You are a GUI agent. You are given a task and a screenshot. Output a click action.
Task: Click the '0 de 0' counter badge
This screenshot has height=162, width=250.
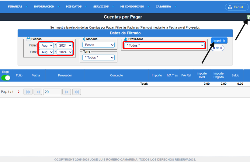pyautogui.click(x=218, y=48)
